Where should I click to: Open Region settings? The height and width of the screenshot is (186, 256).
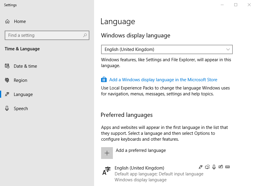click(47, 80)
